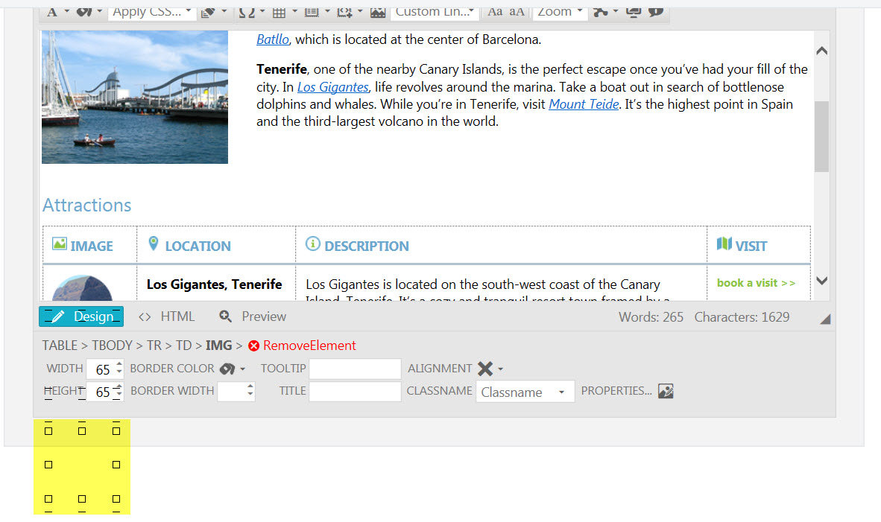Click the Attractions heading

[x=87, y=206]
